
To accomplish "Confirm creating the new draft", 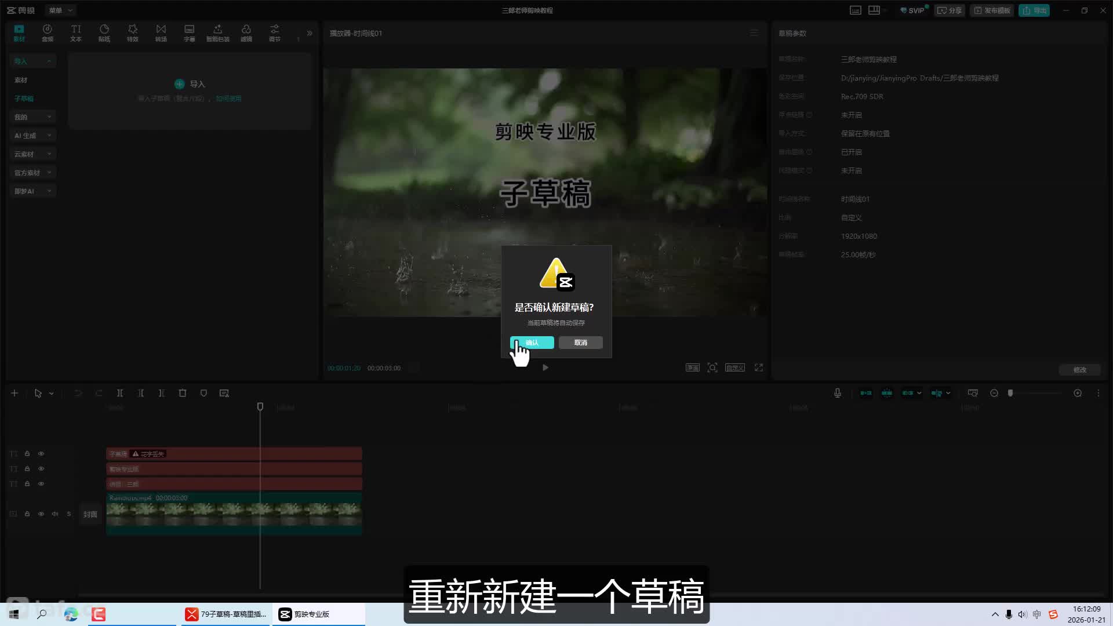I will (x=532, y=343).
